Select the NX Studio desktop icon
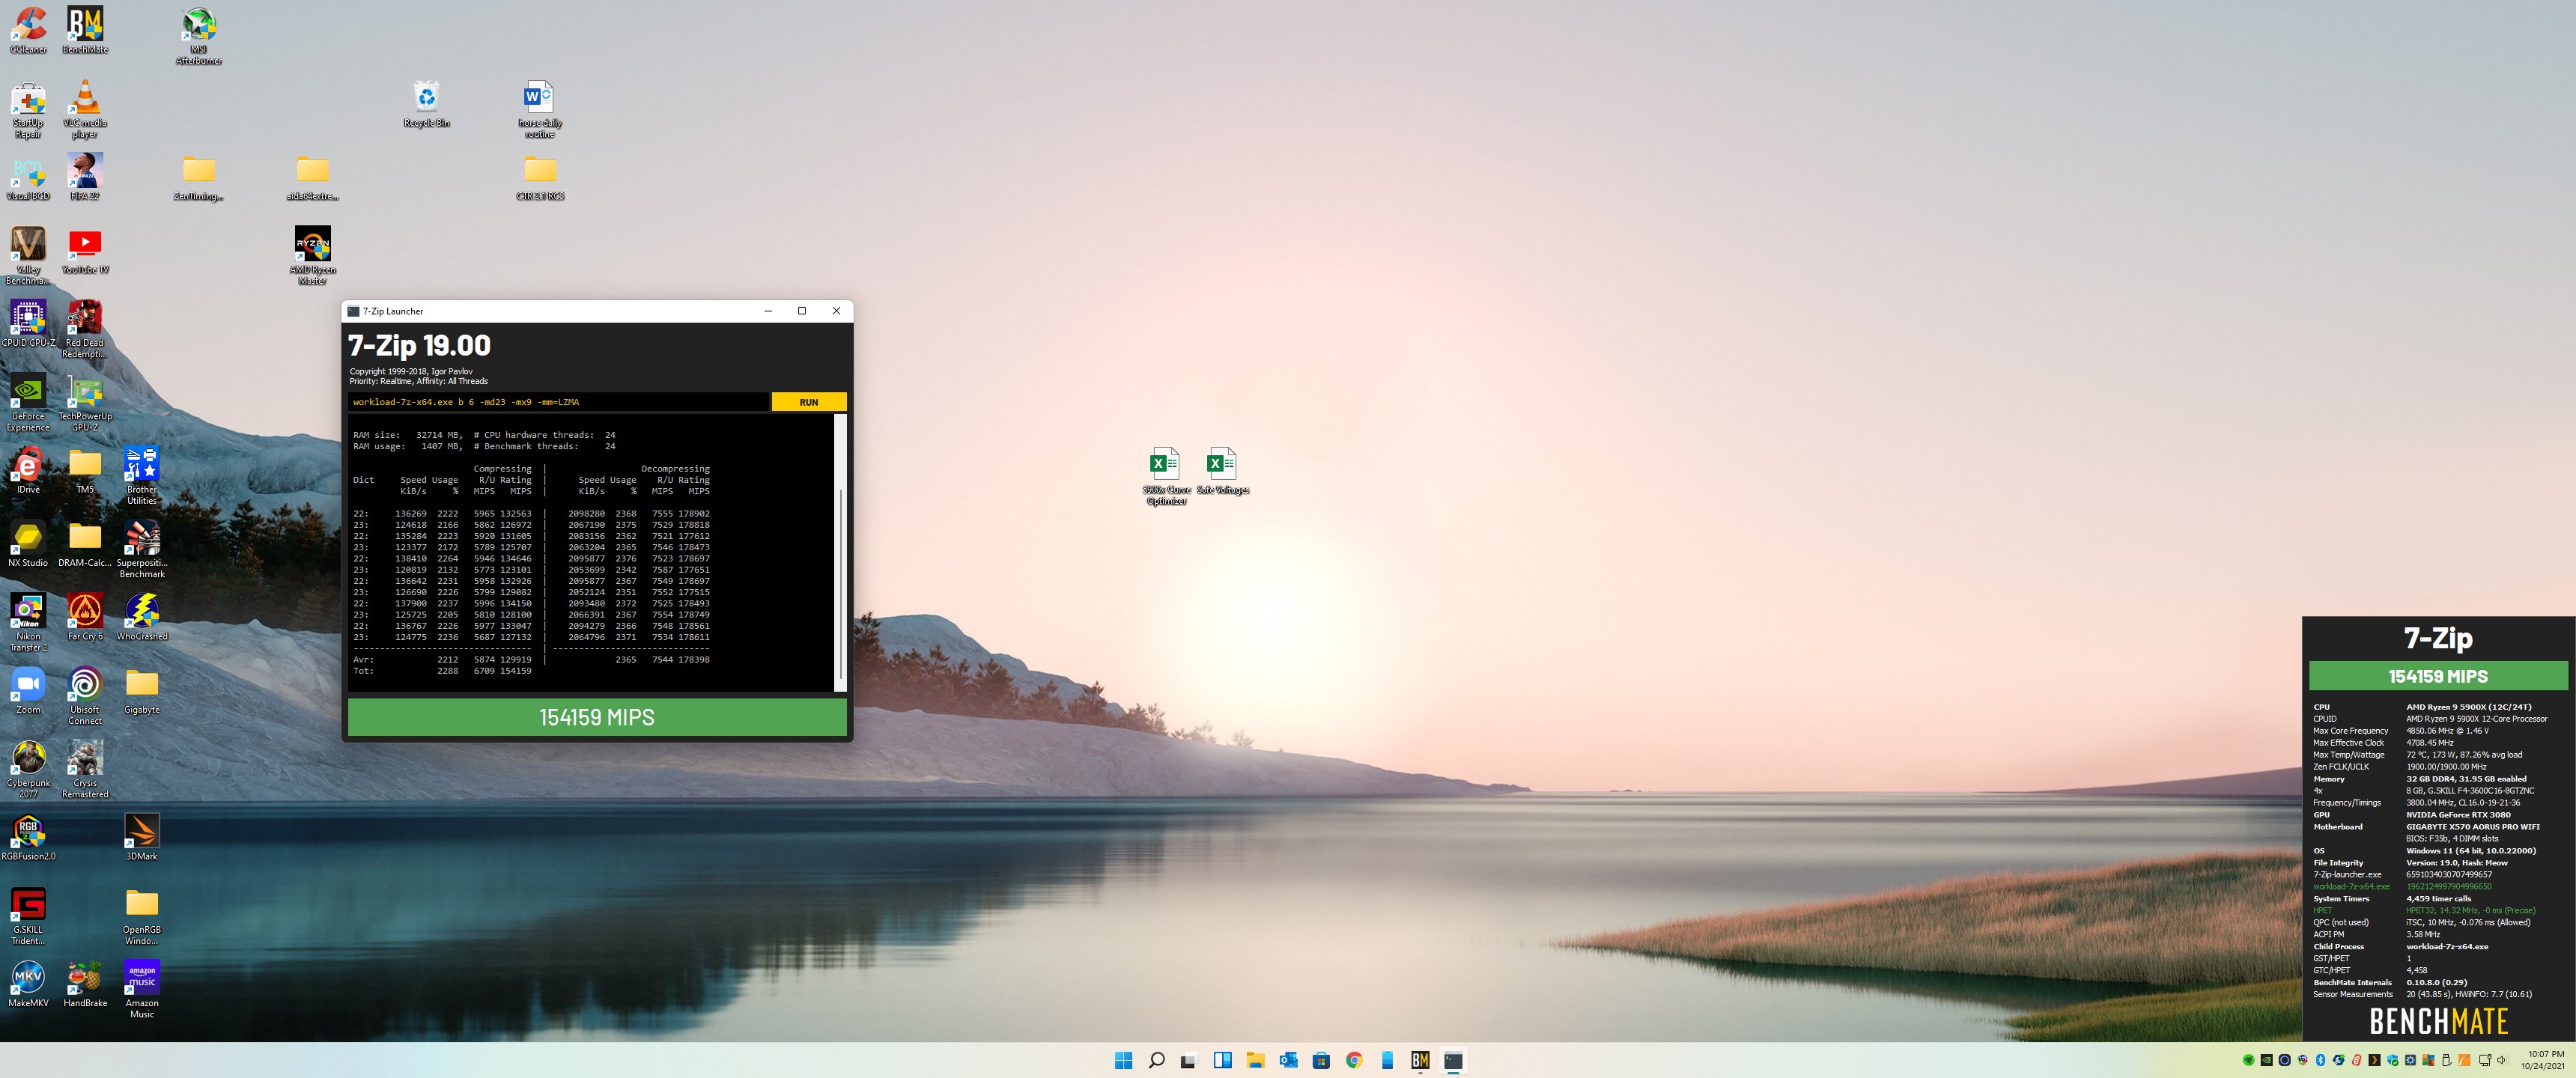The height and width of the screenshot is (1078, 2576). [28, 544]
